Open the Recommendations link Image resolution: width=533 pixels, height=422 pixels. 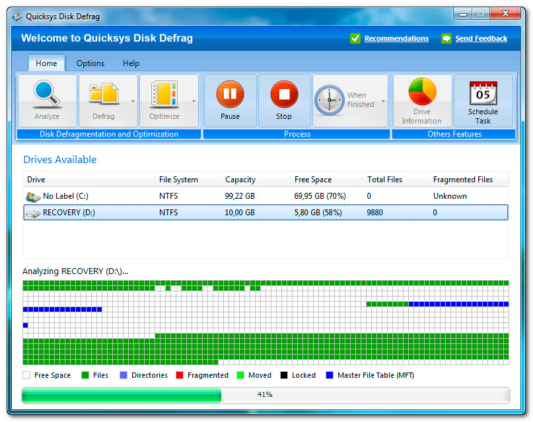(x=396, y=38)
